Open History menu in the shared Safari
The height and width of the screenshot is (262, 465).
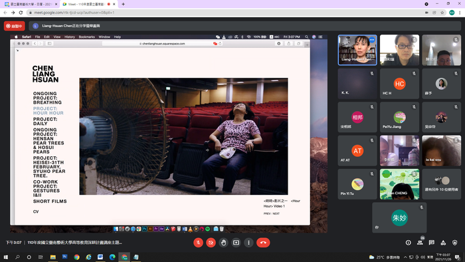tap(70, 37)
